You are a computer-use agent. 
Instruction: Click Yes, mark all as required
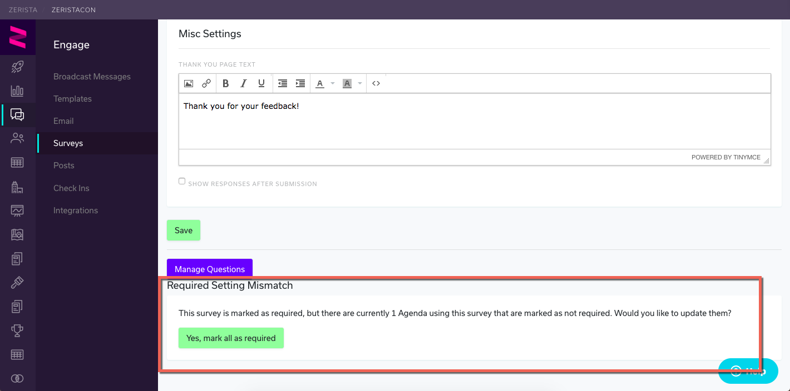coord(231,338)
